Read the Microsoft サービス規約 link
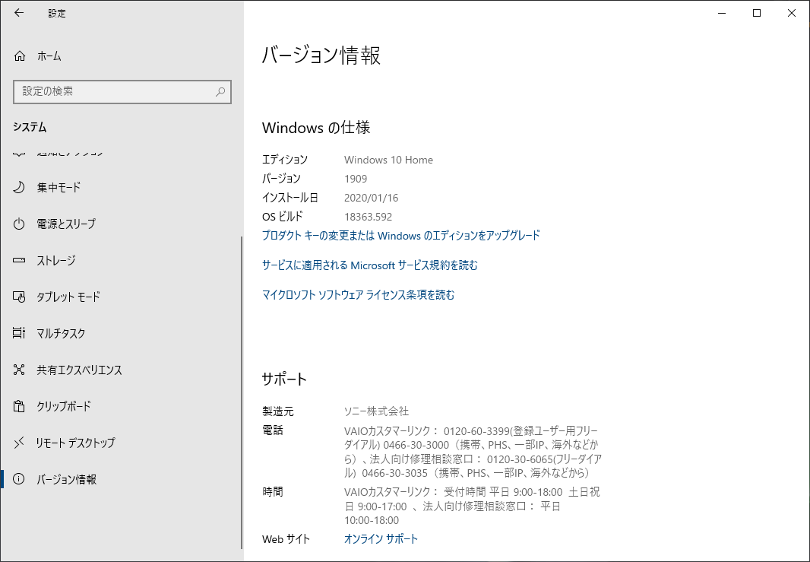Image resolution: width=810 pixels, height=562 pixels. tap(369, 265)
